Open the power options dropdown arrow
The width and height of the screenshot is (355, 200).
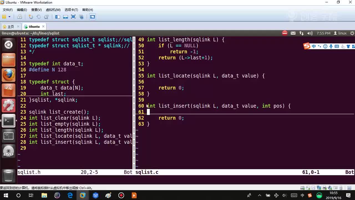[9, 17]
